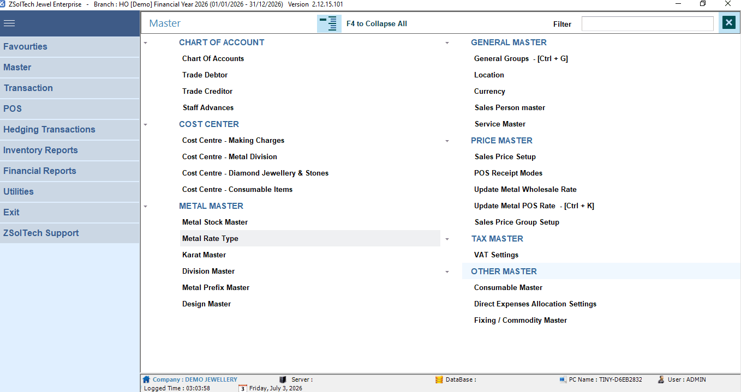741x392 pixels.
Task: Open Sales Price Setup
Action: [x=505, y=156]
